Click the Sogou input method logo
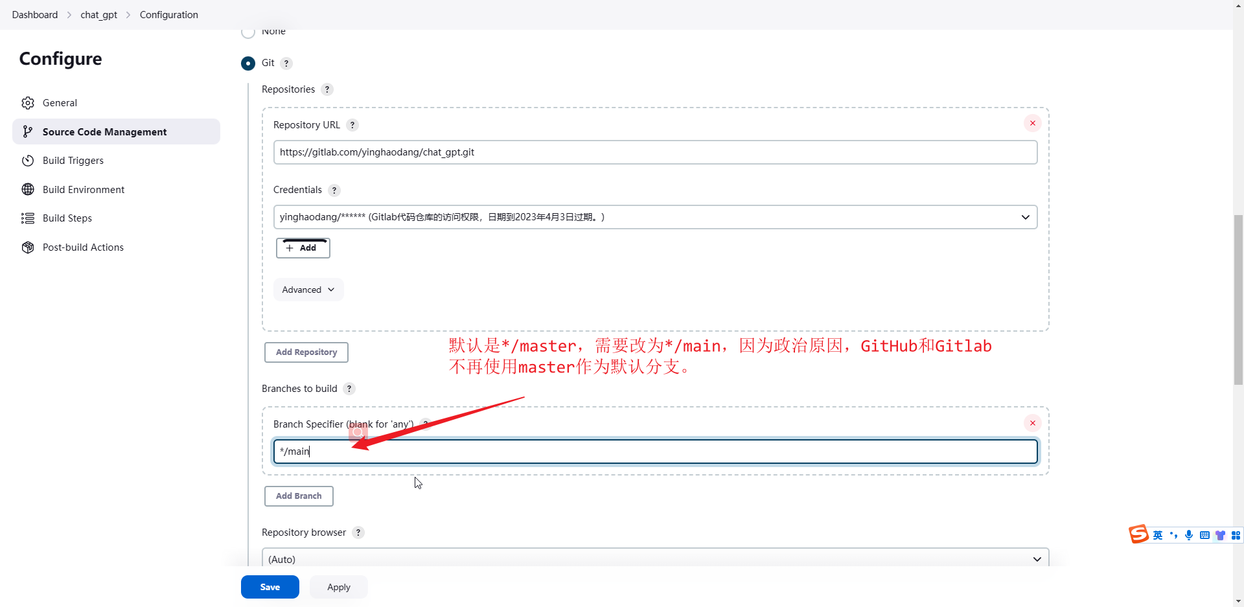This screenshot has width=1244, height=607. coord(1138,534)
